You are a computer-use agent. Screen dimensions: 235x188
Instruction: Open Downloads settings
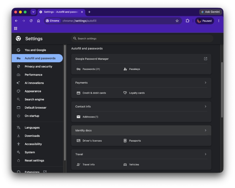pos(37,136)
